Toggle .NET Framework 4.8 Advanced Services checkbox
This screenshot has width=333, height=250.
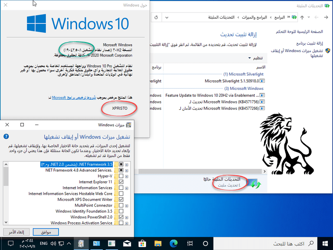coord(121,170)
